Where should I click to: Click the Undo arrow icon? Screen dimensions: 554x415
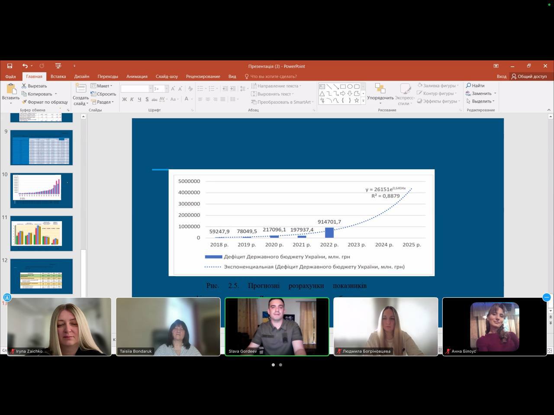pos(25,66)
